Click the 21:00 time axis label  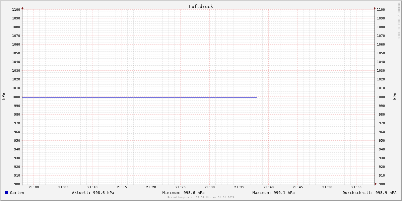[x=34, y=187]
